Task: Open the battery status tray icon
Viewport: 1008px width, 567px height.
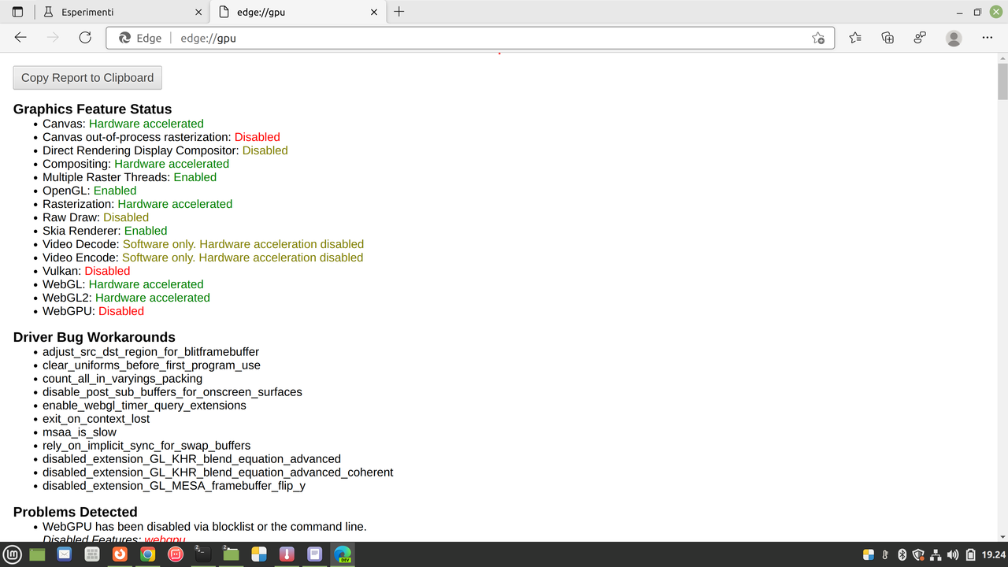Action: pos(971,554)
